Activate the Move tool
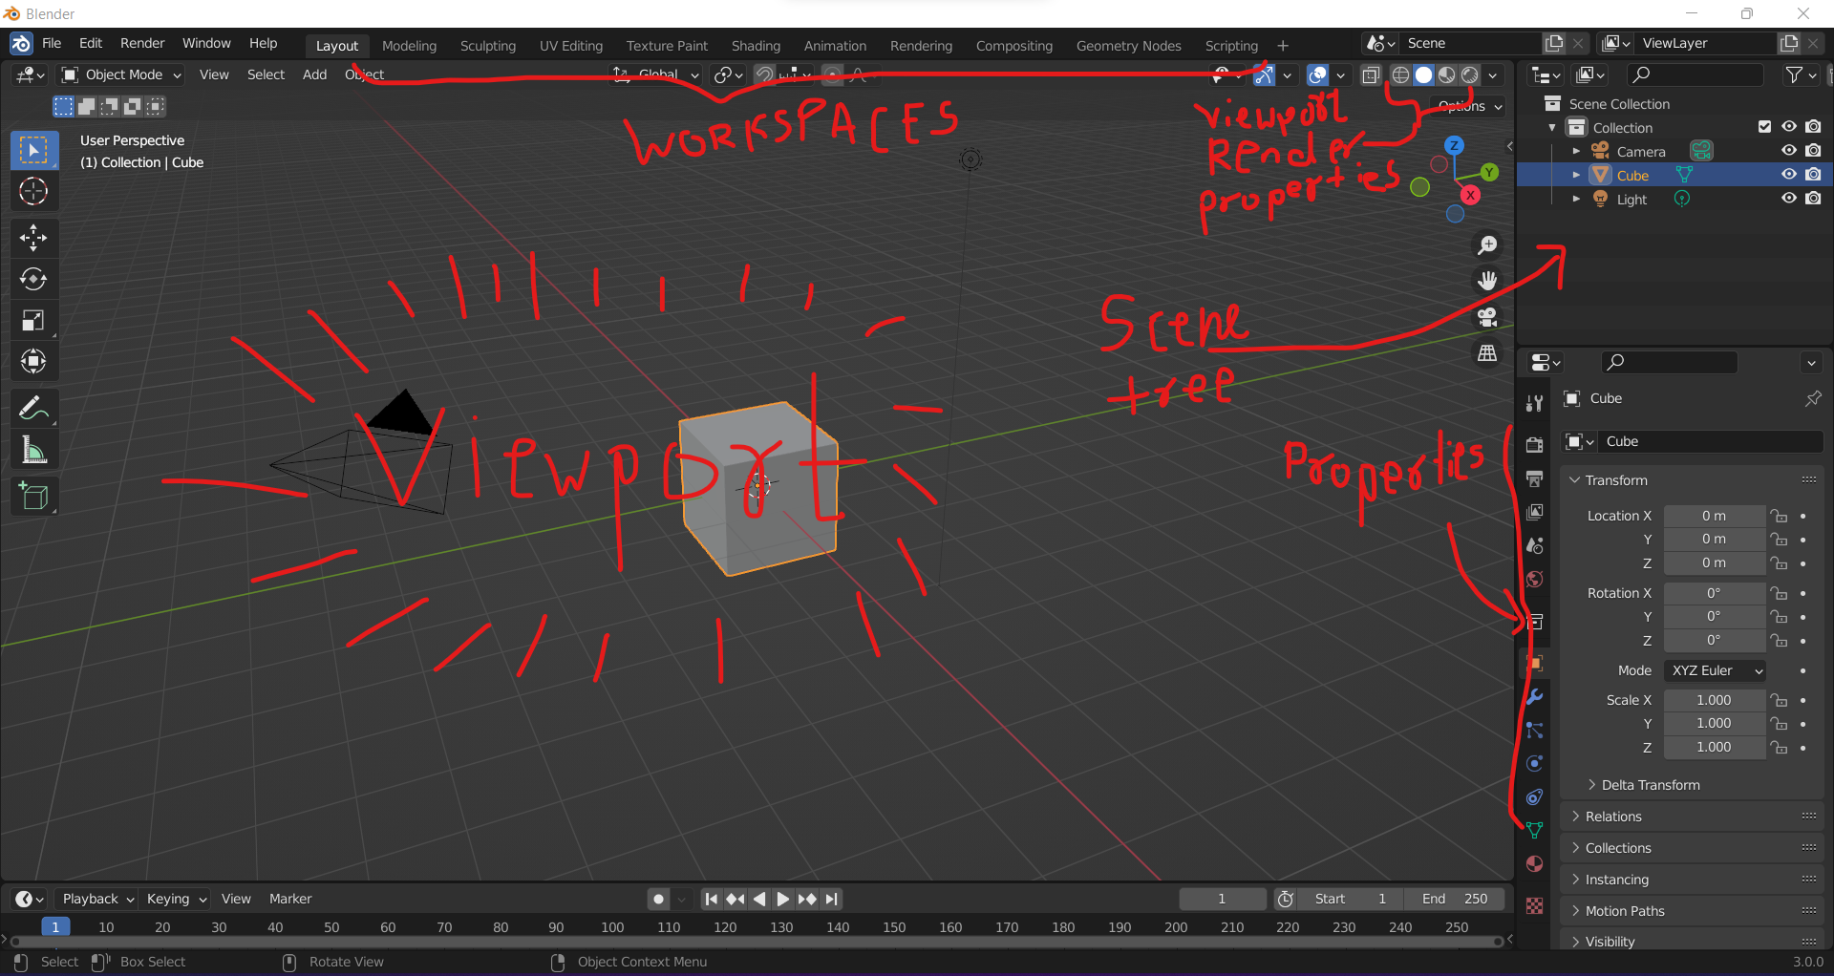This screenshot has height=976, width=1834. 33,238
